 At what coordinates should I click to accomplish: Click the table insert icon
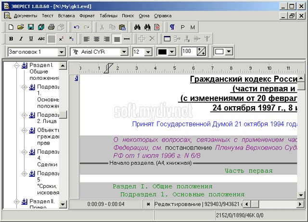167,39
